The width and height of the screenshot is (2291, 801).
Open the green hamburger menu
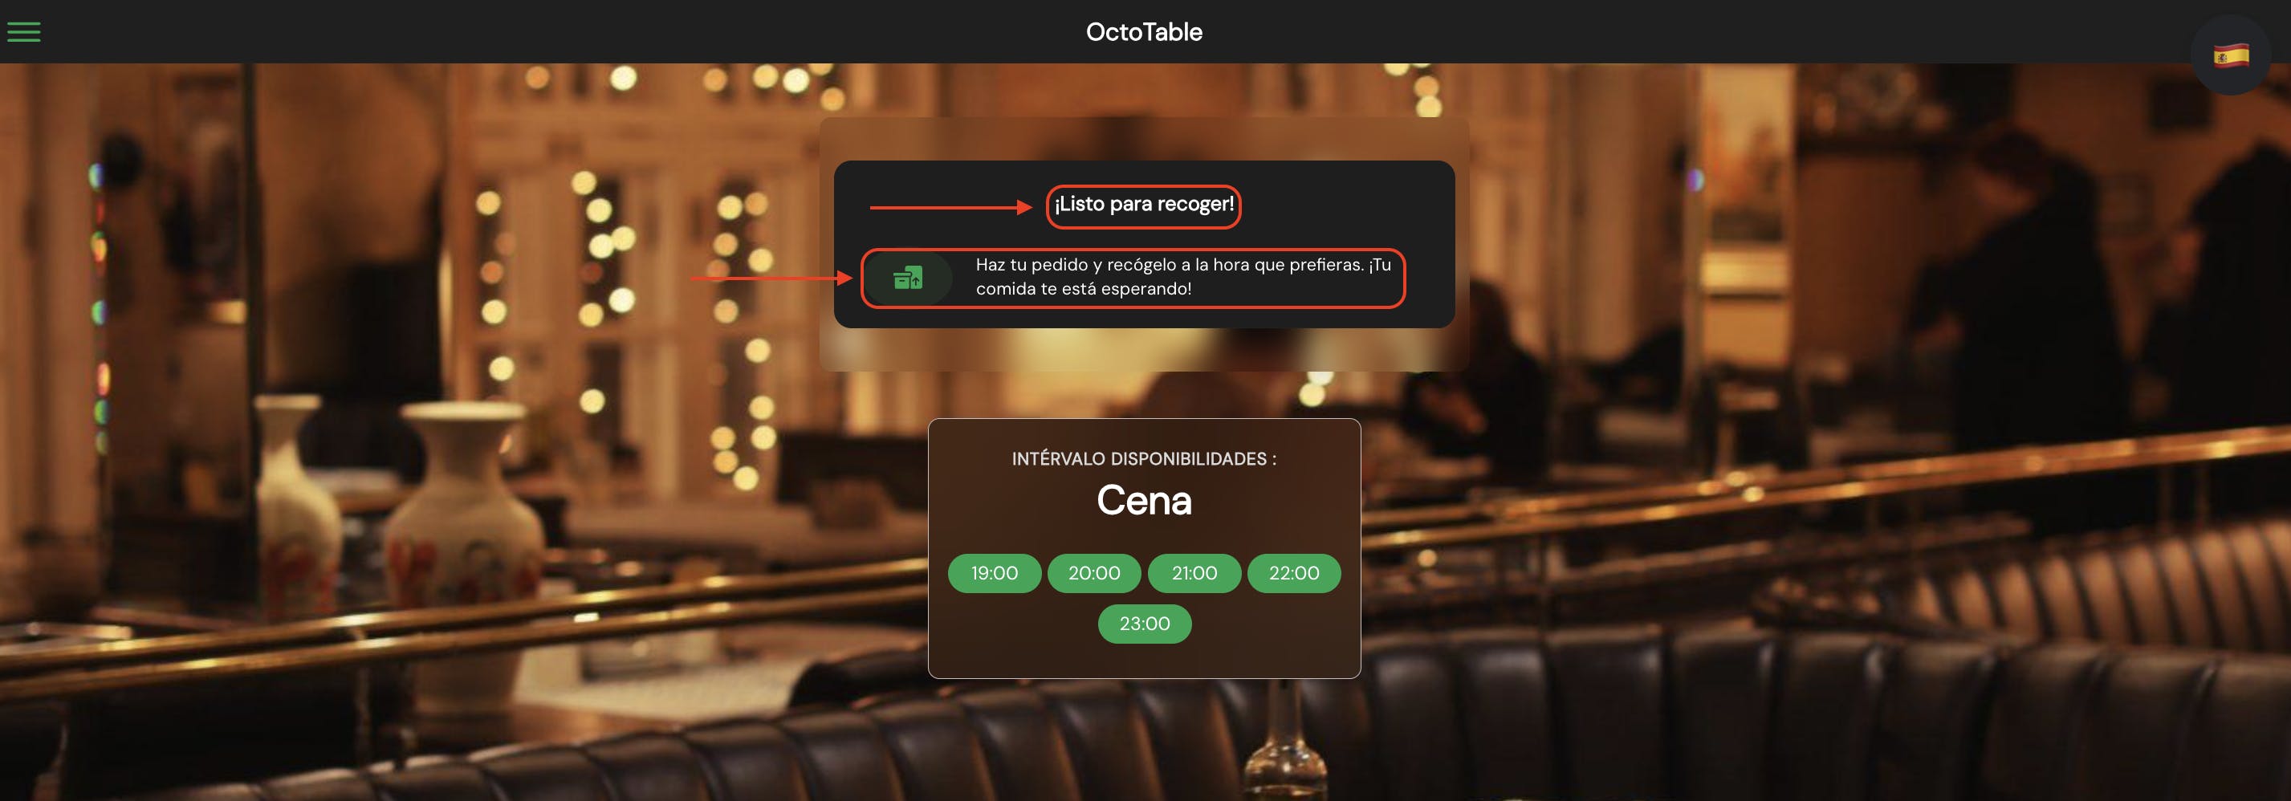[x=24, y=32]
